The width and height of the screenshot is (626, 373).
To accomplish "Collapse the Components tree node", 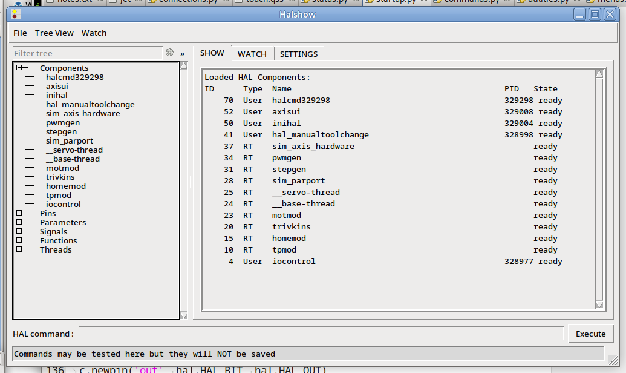I will point(19,68).
